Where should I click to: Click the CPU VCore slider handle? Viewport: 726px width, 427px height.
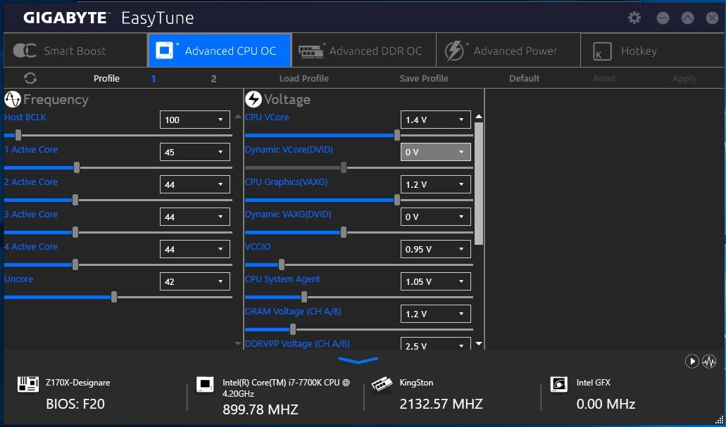point(396,135)
